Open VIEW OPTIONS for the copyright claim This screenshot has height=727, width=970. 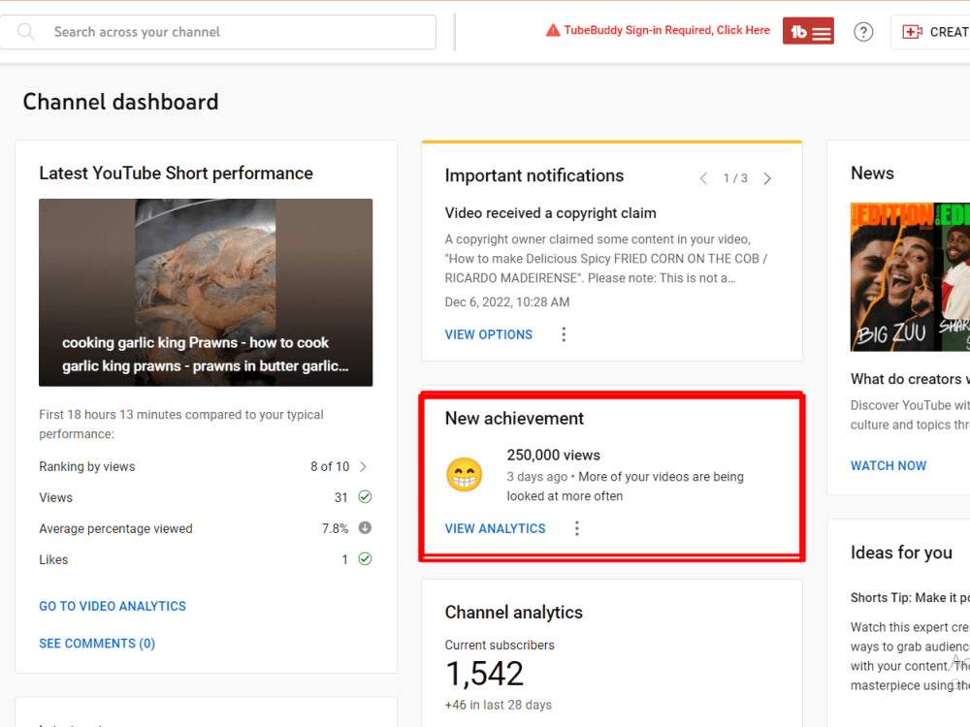tap(488, 333)
